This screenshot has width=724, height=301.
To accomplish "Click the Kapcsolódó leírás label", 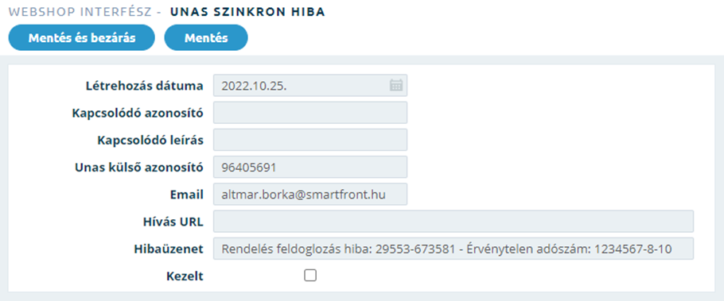I will coord(150,140).
